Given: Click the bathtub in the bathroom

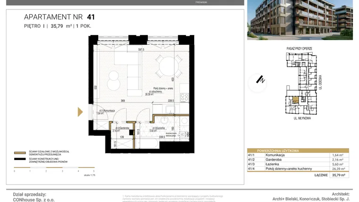Looking at the screenshot, I should click(x=147, y=144).
